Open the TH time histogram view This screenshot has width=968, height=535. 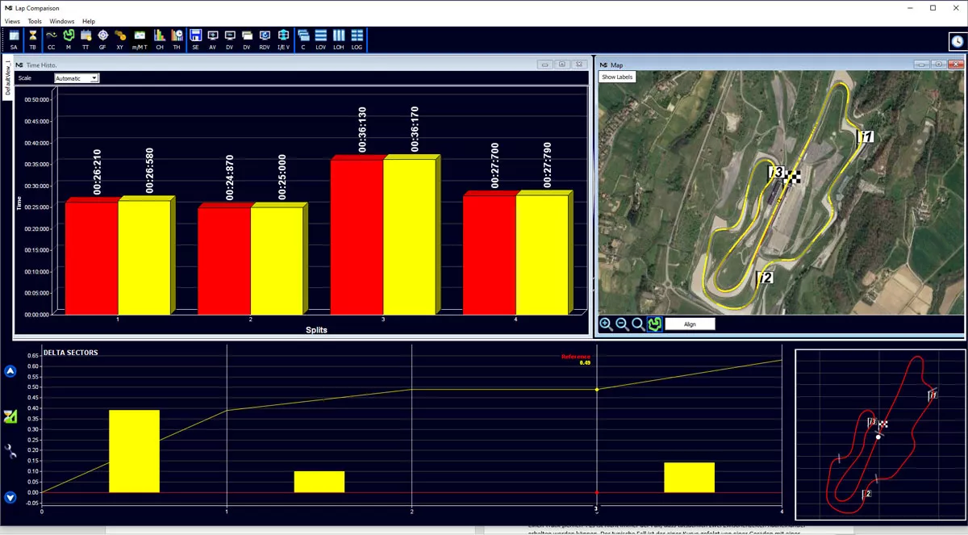click(x=177, y=39)
